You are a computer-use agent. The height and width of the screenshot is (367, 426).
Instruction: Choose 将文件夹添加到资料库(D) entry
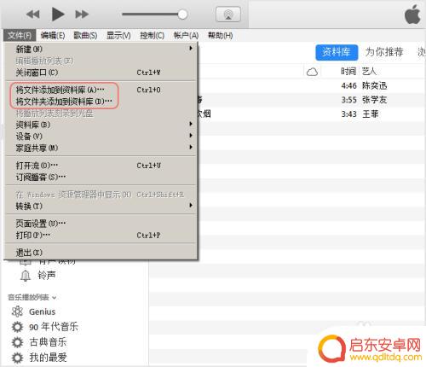tap(101, 102)
